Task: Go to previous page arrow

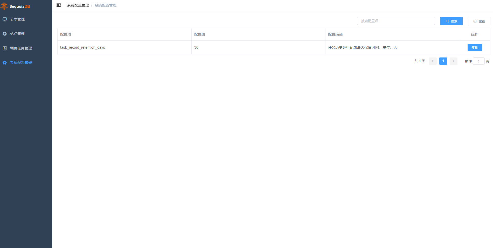Action: (x=433, y=61)
